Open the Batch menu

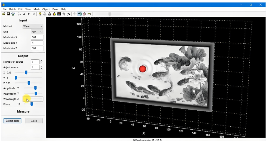click(x=13, y=9)
